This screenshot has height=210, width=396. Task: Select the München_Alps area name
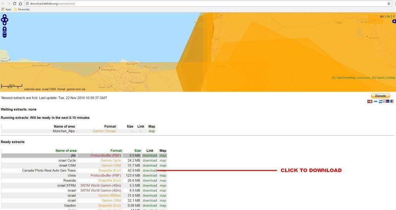64,131
